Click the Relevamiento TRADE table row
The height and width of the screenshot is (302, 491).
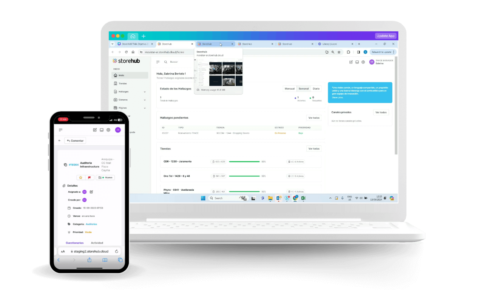click(x=241, y=133)
